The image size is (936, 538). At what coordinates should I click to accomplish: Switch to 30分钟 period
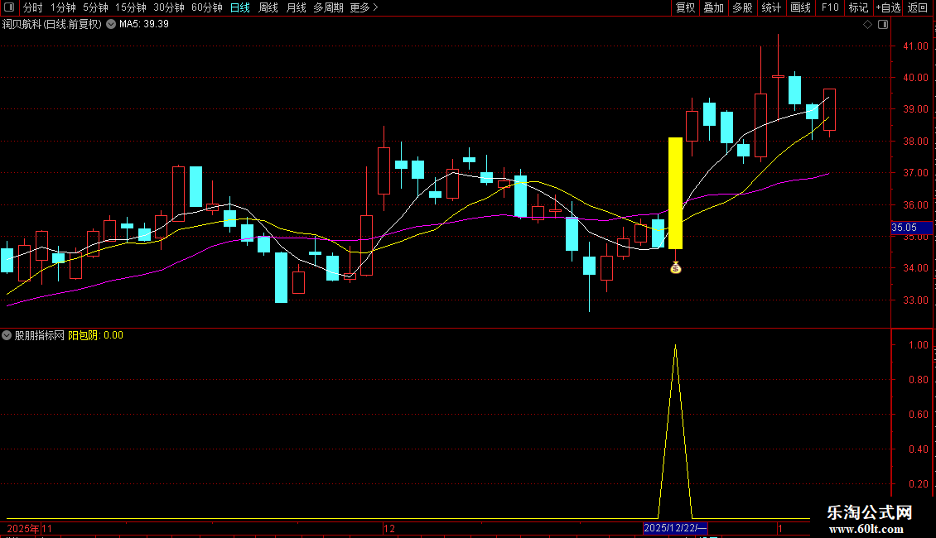(169, 7)
